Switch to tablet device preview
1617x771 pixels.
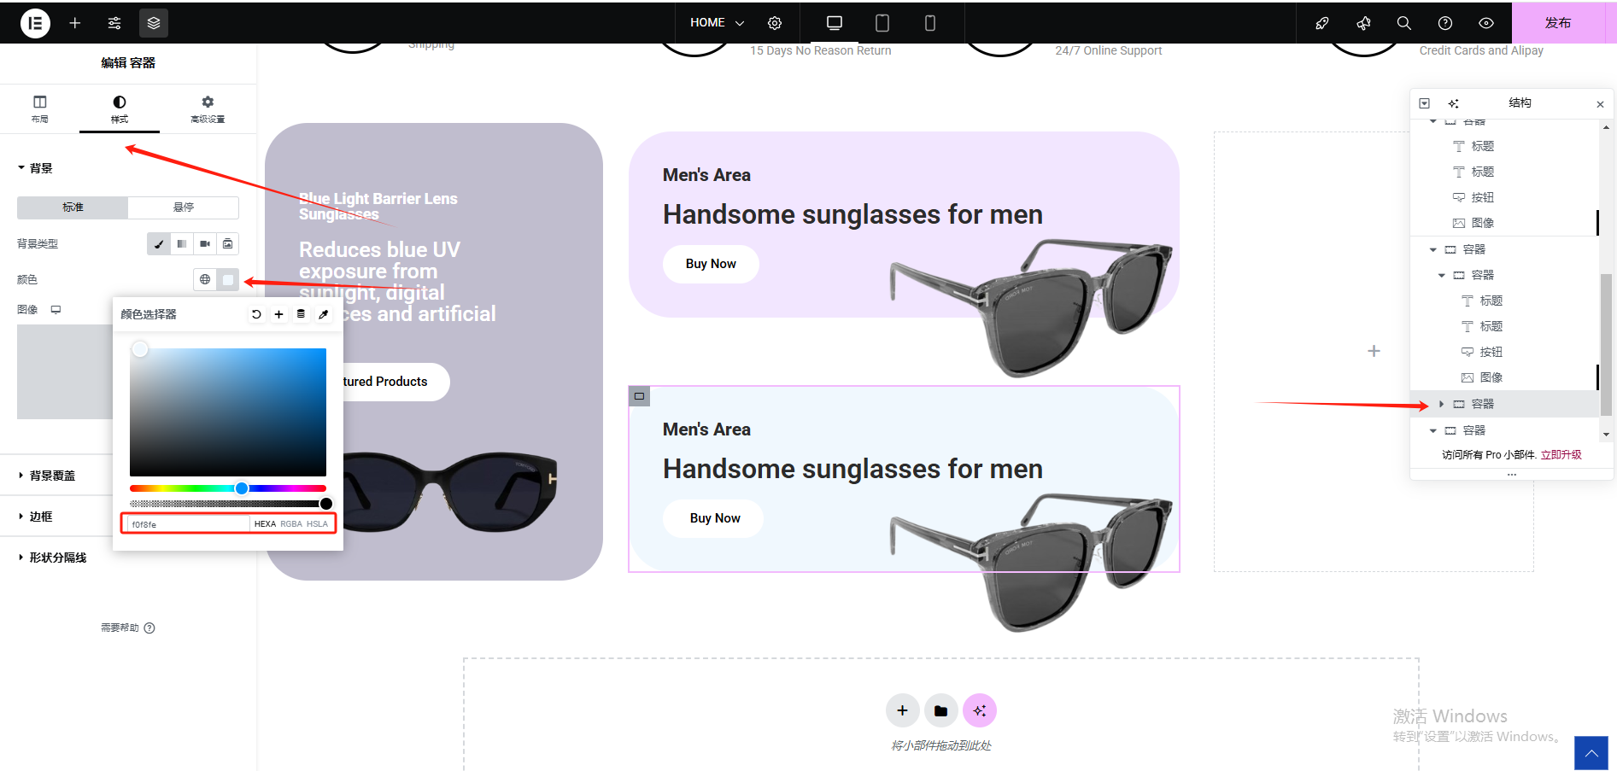(882, 23)
